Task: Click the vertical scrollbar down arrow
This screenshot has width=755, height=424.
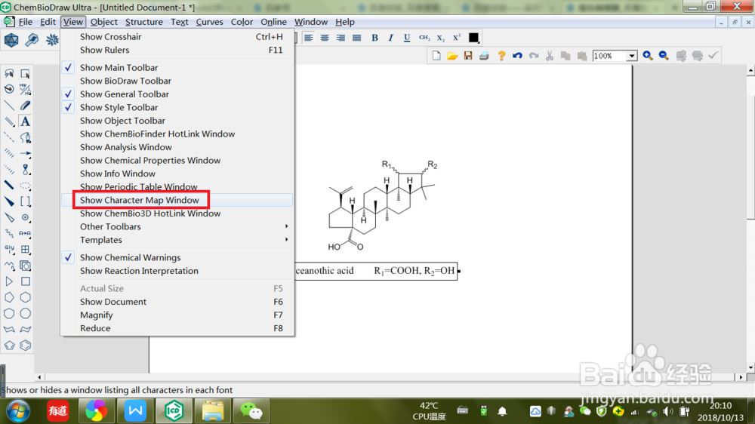Action: coord(750,367)
